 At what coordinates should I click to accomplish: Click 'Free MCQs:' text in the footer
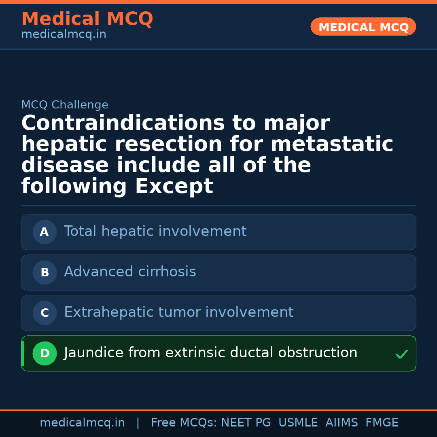pyautogui.click(x=184, y=423)
